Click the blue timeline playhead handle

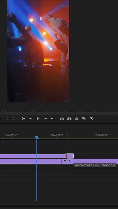point(36,137)
